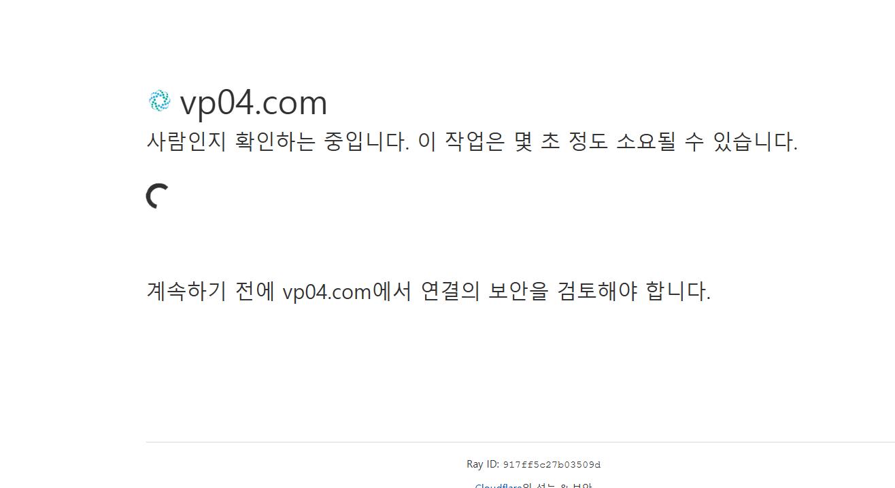
Task: Click the word '확인하는' in first line
Action: (275, 141)
